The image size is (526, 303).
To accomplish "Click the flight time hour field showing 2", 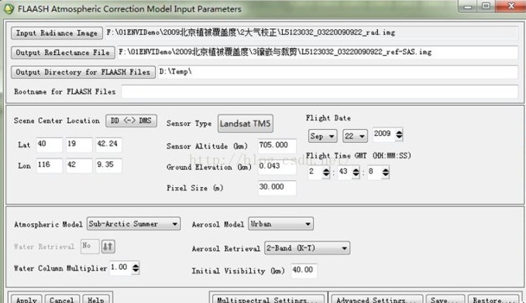I will click(x=315, y=172).
